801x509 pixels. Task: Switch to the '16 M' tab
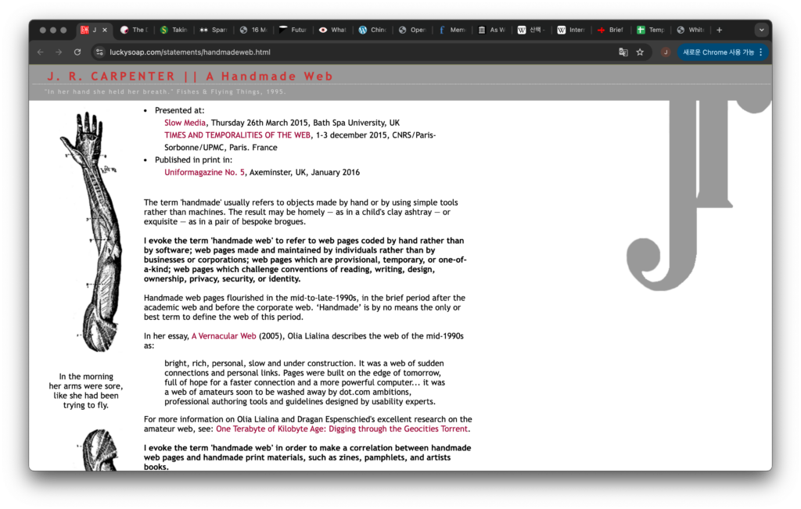[x=253, y=30]
